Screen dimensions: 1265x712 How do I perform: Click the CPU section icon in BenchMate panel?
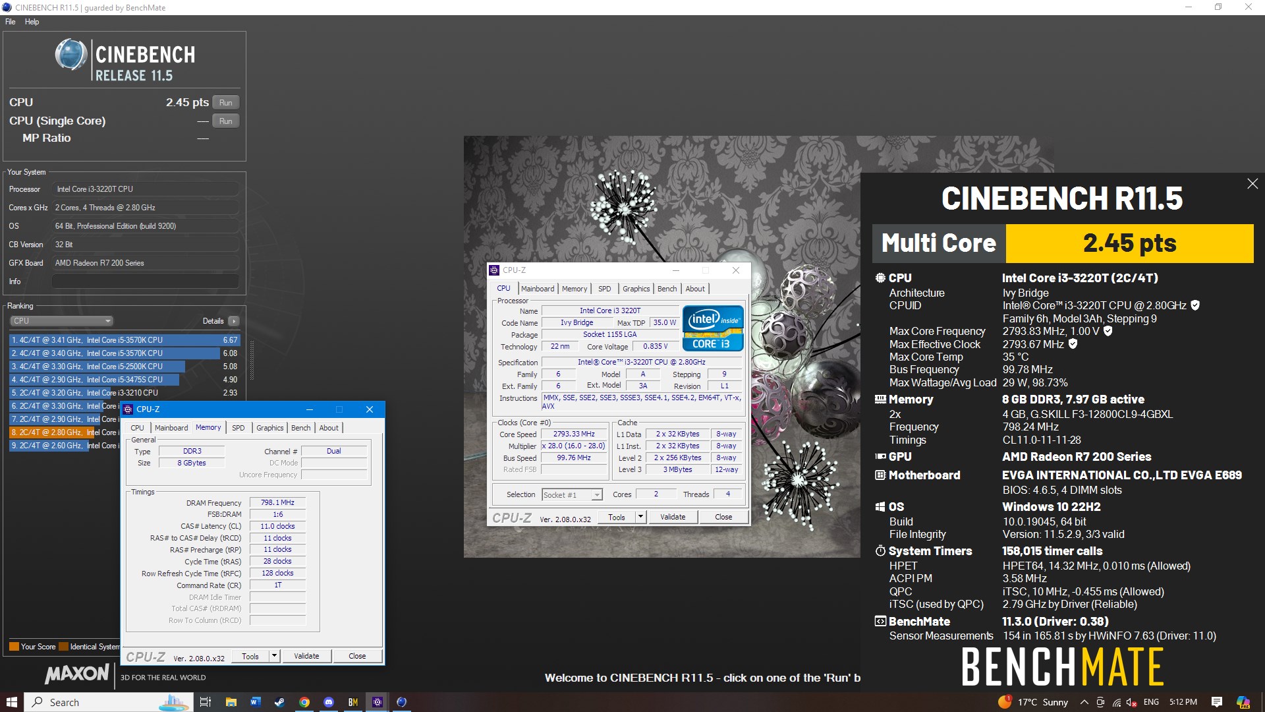(x=880, y=278)
